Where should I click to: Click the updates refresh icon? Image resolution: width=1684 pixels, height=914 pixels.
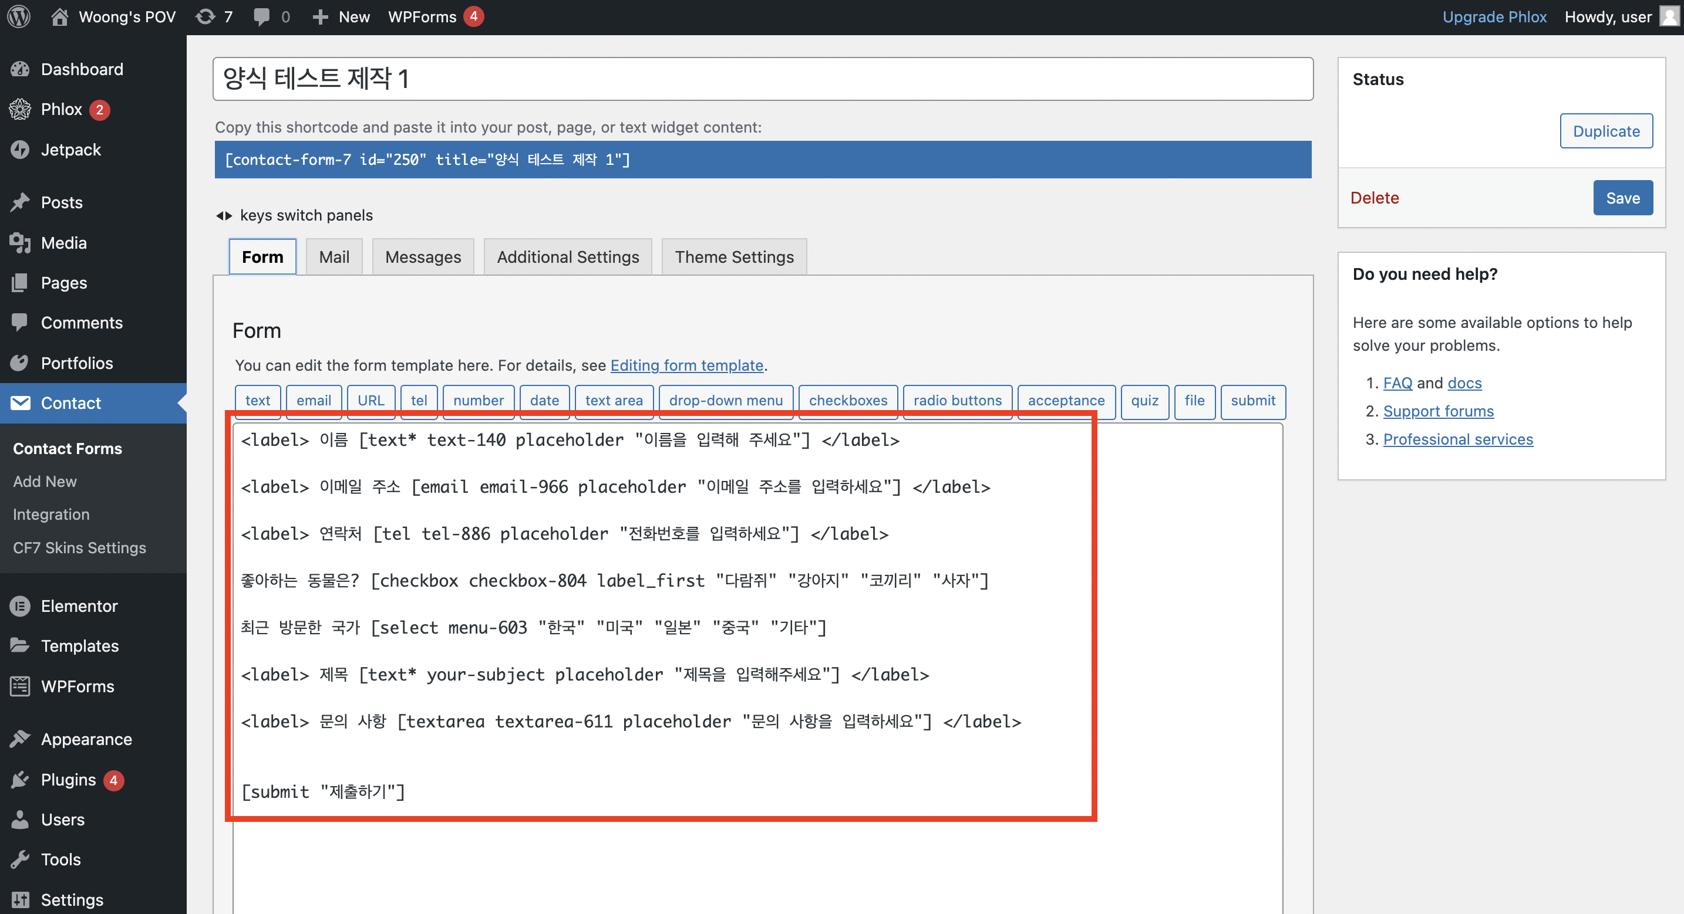click(206, 17)
